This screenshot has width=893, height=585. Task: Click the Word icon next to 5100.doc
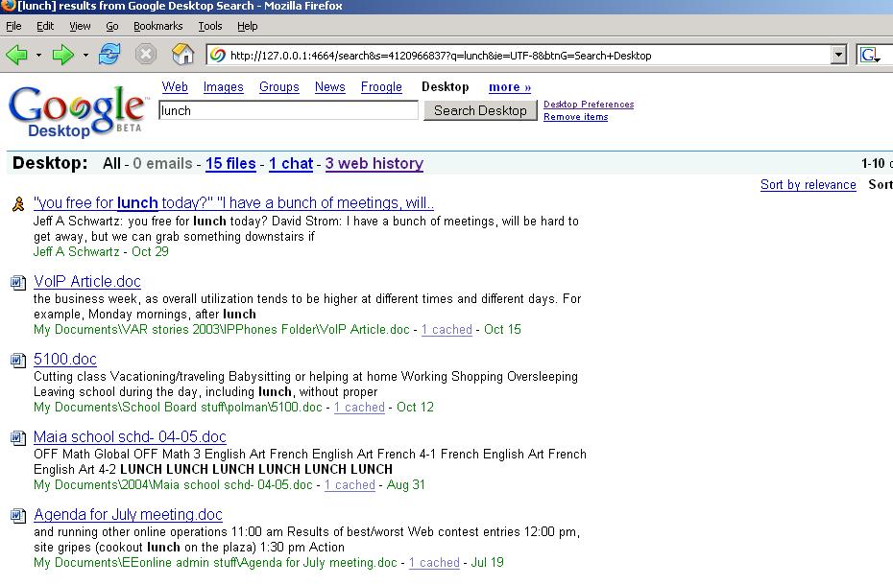click(18, 361)
